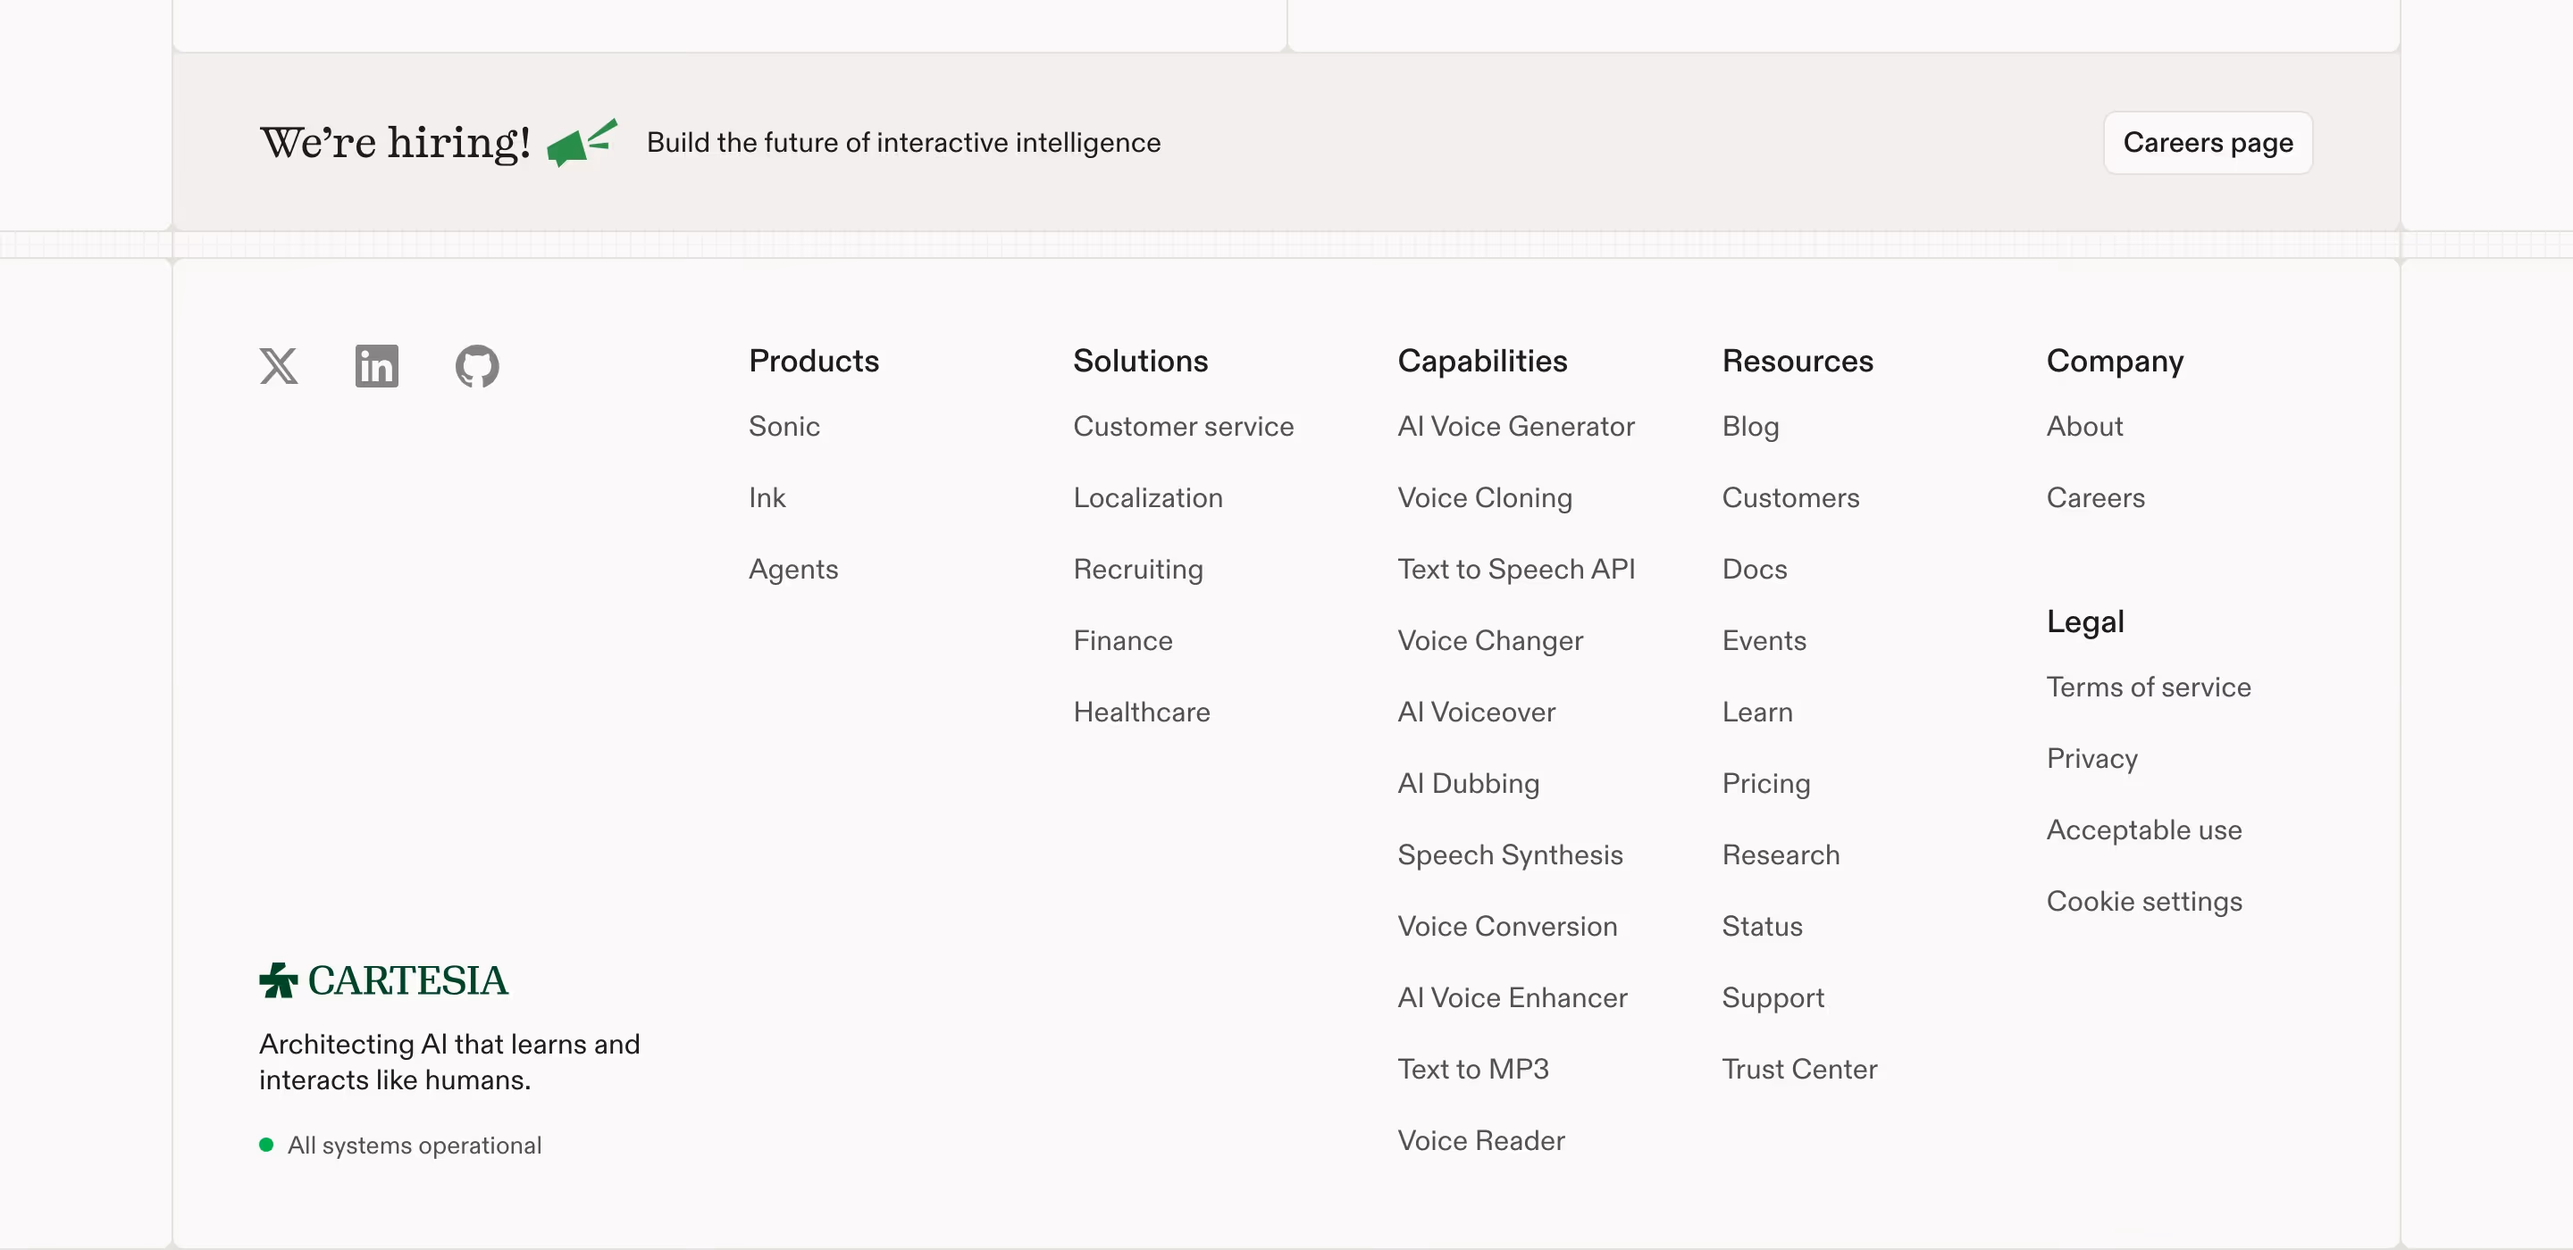The image size is (2573, 1250).
Task: Click the Cartesia logo in footer
Action: click(383, 980)
